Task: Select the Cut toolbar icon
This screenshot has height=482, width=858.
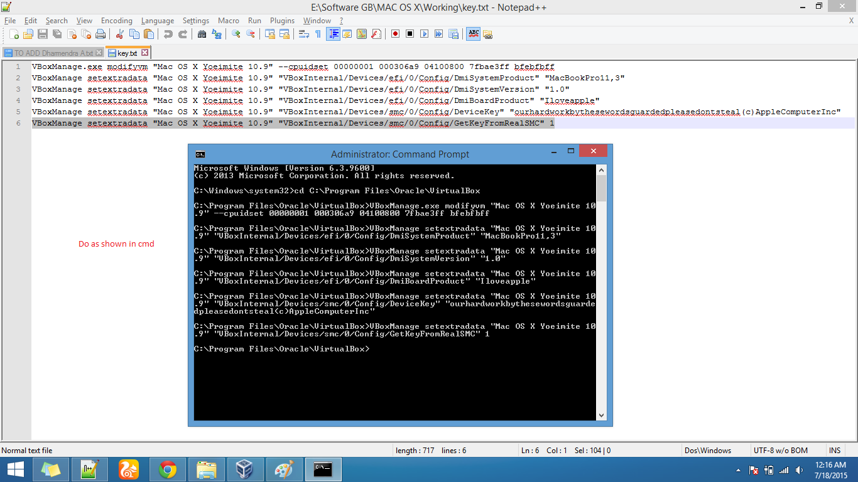Action: point(119,34)
